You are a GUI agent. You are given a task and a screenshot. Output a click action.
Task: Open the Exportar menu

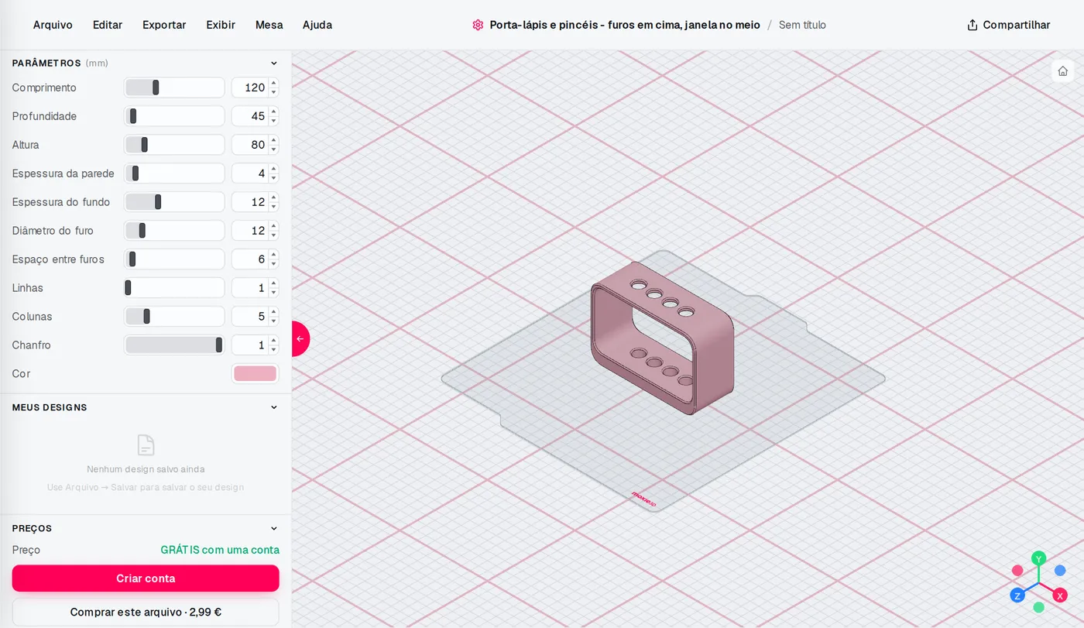164,25
